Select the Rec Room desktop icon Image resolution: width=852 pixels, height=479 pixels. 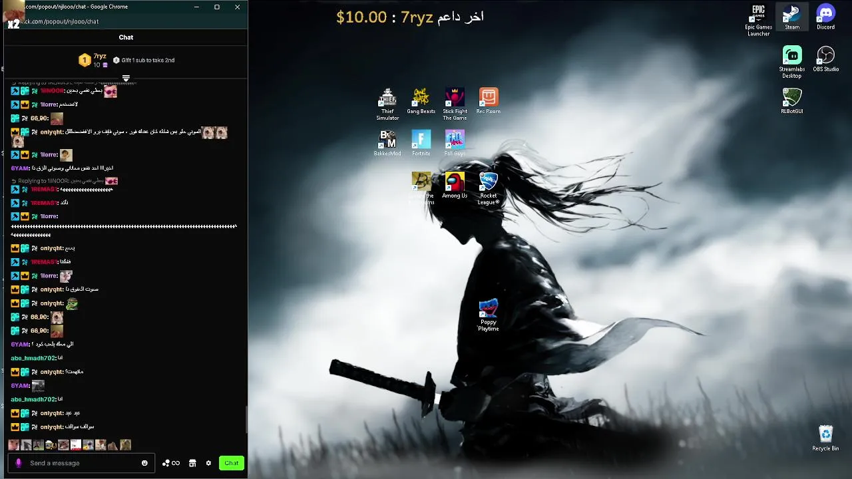[488, 101]
